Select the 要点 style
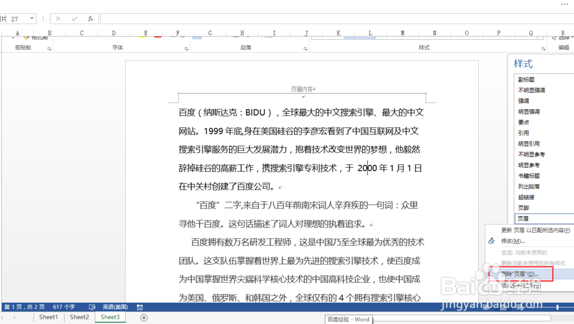 click(x=523, y=122)
